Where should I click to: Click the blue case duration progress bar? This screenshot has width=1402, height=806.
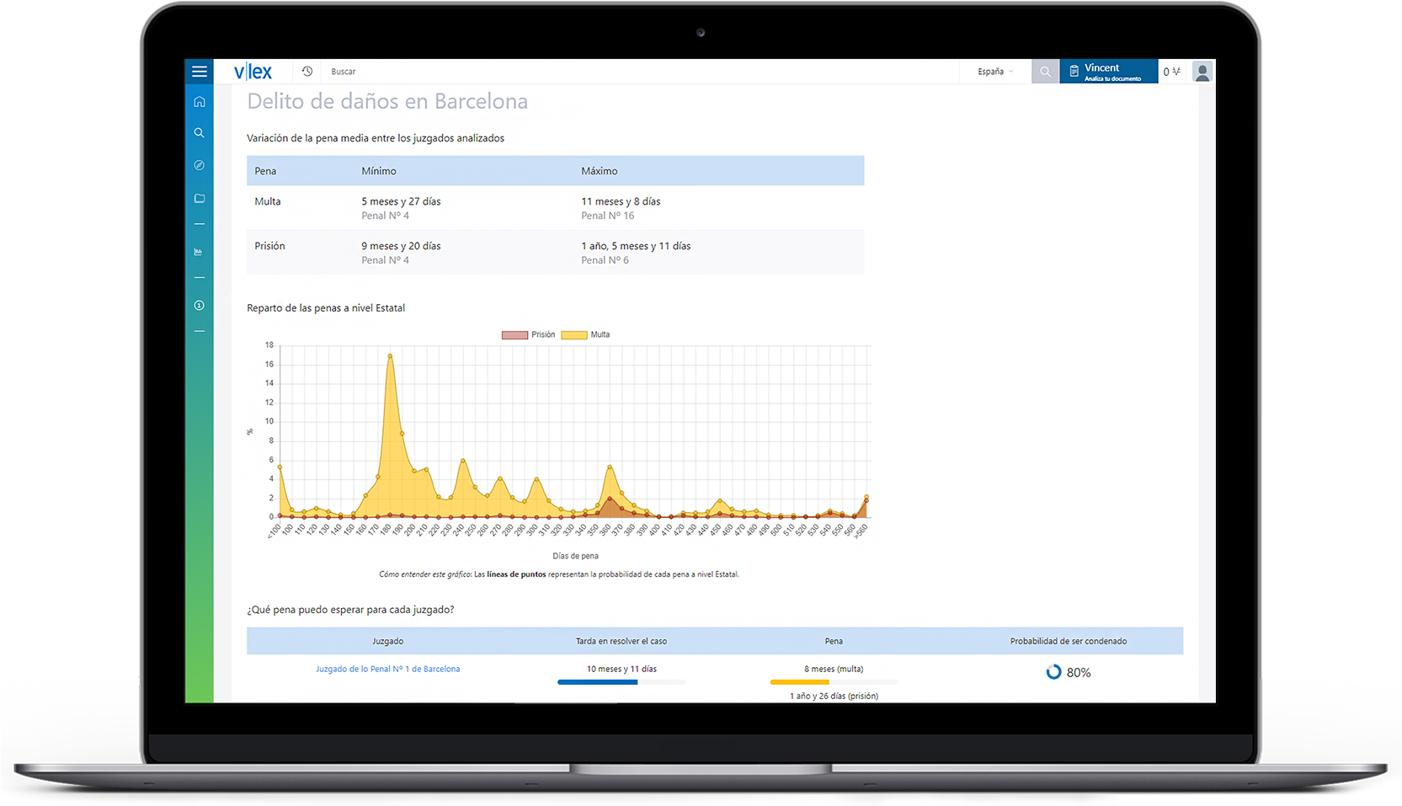[x=598, y=682]
